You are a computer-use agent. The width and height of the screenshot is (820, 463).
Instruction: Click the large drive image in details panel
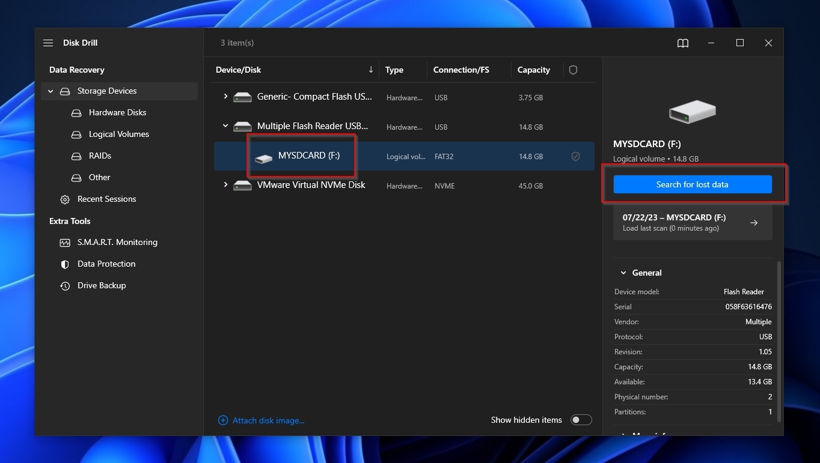point(693,112)
